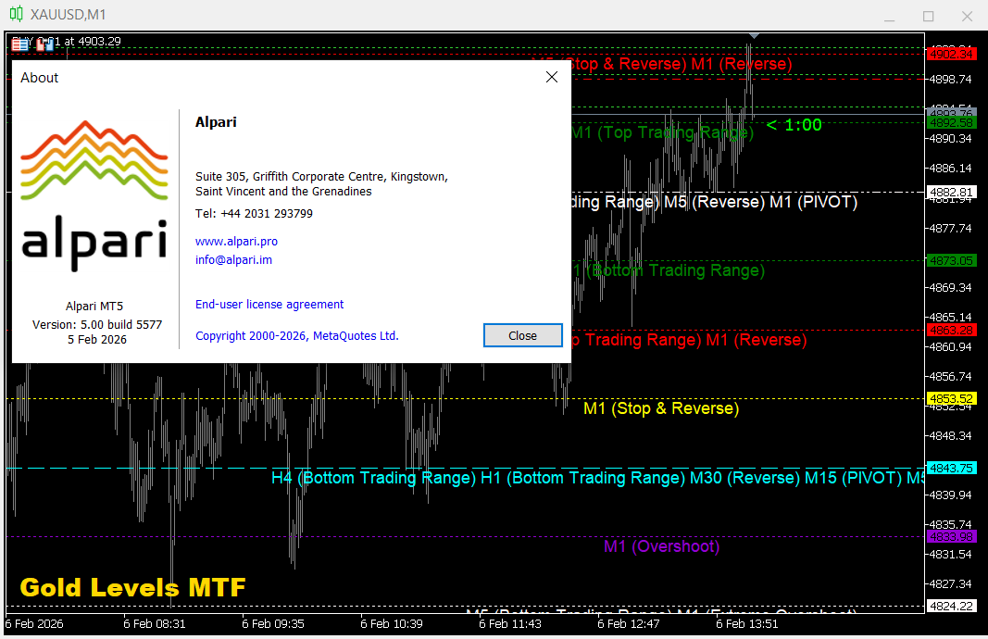Click the Close button in the About dialog

tap(522, 335)
